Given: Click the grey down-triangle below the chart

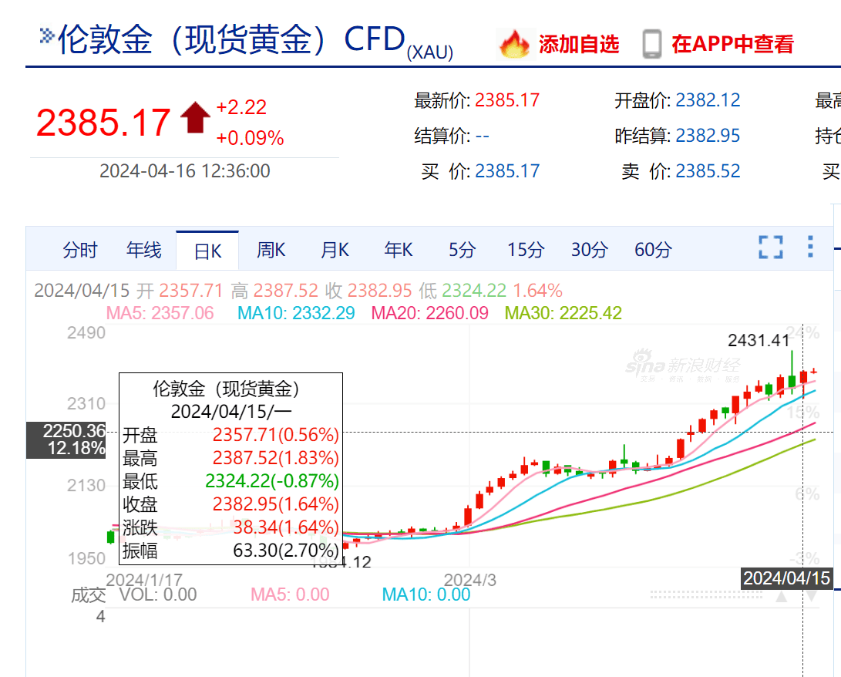Looking at the screenshot, I should tap(811, 596).
